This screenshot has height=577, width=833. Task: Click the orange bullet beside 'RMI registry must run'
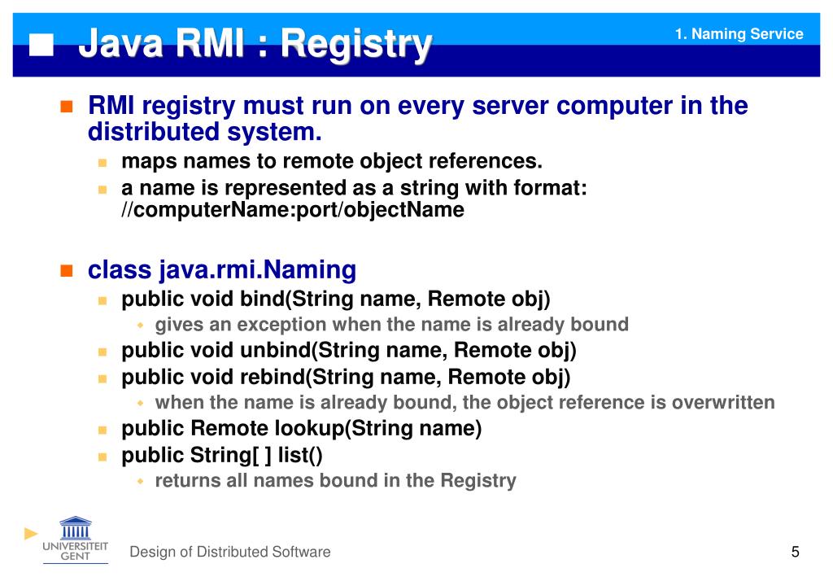pos(66,104)
